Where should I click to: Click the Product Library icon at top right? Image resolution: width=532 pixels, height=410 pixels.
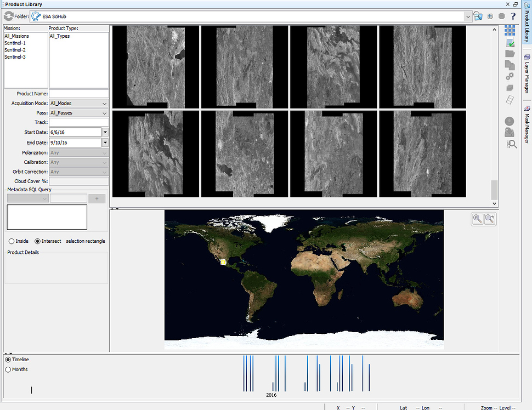click(x=527, y=5)
